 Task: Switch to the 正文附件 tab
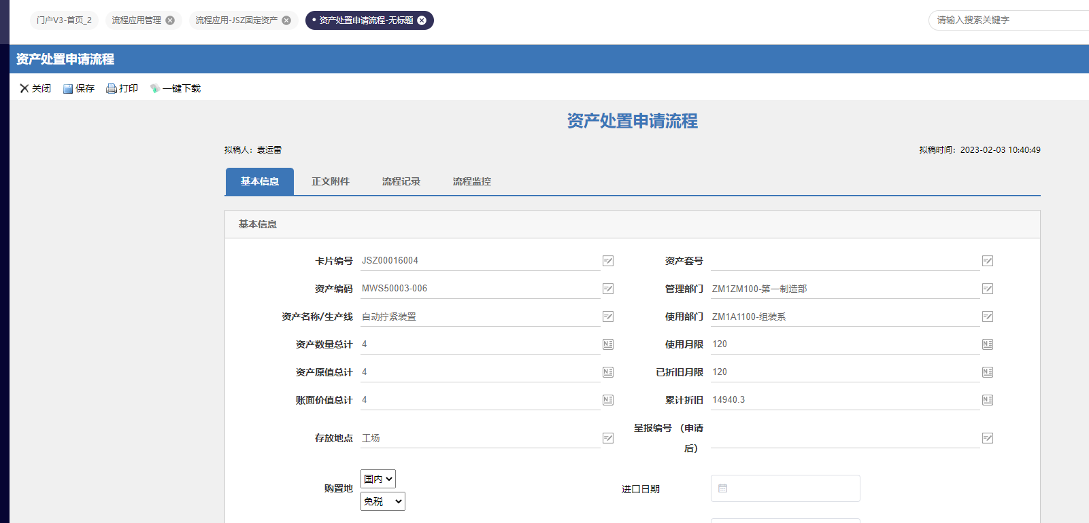[331, 181]
